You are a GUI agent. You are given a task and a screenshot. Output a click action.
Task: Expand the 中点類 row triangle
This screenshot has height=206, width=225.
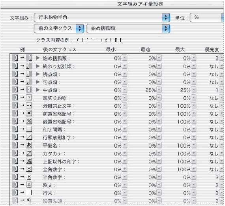[x=38, y=90]
